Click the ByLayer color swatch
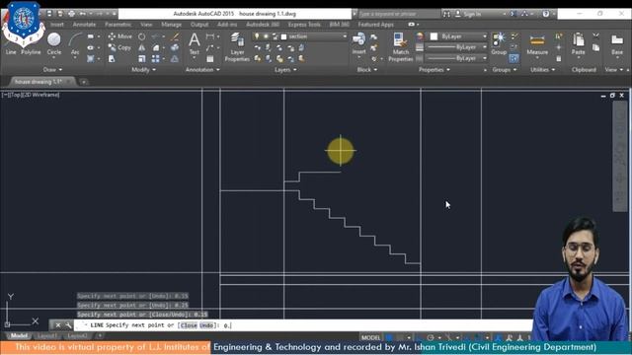 coord(434,36)
